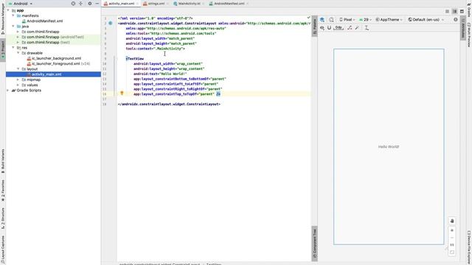Viewport: 472px width, 265px height.
Task: Collapse the res folder arrow
Action: click(13, 47)
